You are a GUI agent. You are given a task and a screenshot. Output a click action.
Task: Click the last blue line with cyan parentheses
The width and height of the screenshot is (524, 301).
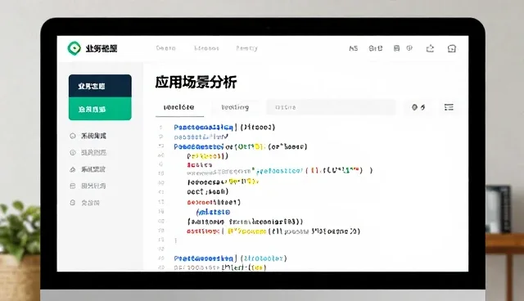pyautogui.click(x=230, y=258)
